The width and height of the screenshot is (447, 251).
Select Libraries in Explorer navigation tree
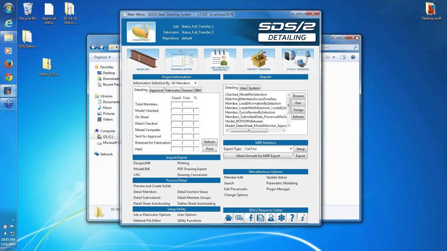(106, 96)
